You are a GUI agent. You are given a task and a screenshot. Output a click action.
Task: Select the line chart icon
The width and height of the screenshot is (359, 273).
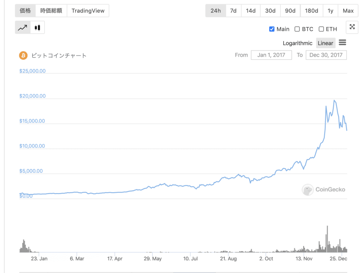22,27
